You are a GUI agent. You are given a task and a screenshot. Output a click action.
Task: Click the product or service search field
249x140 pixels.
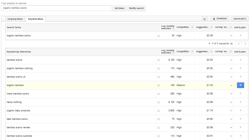[x=56, y=8]
